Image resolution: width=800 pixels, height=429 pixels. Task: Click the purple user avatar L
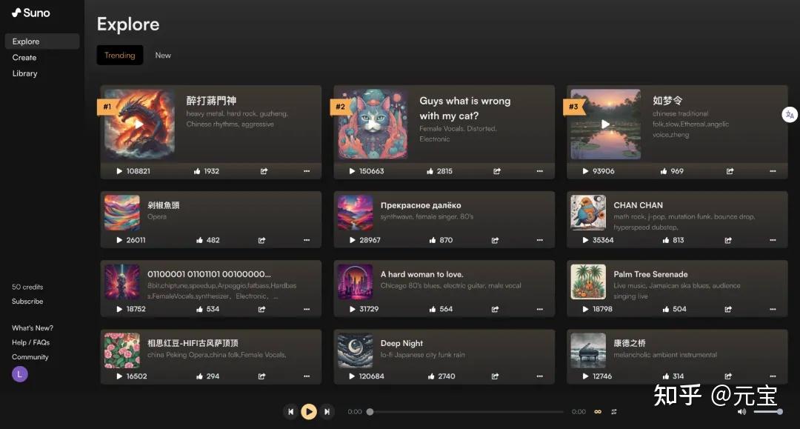click(20, 374)
